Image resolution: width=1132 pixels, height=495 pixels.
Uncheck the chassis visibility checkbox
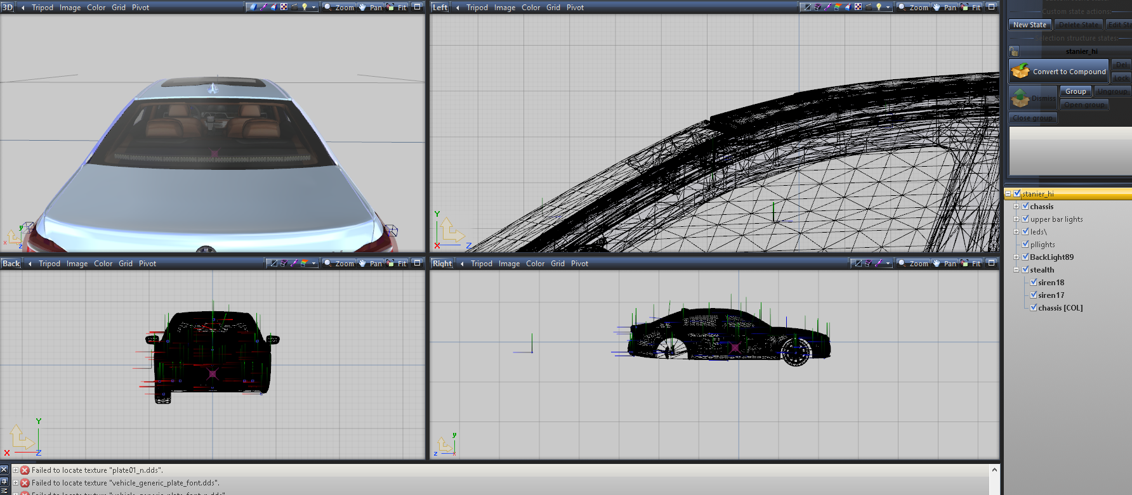tap(1025, 207)
